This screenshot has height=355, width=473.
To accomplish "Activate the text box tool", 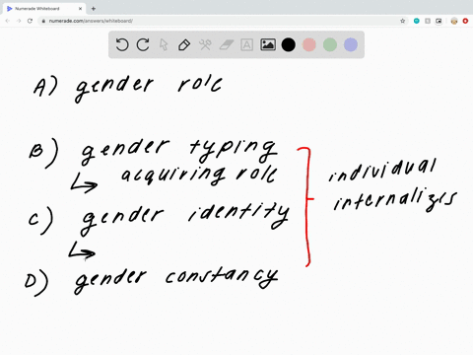I will click(246, 44).
